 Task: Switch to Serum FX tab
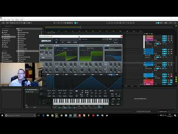pos(63,42)
